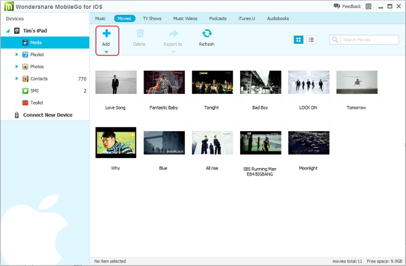
Task: Click the 'Fantastic Baby' title text
Action: (164, 108)
